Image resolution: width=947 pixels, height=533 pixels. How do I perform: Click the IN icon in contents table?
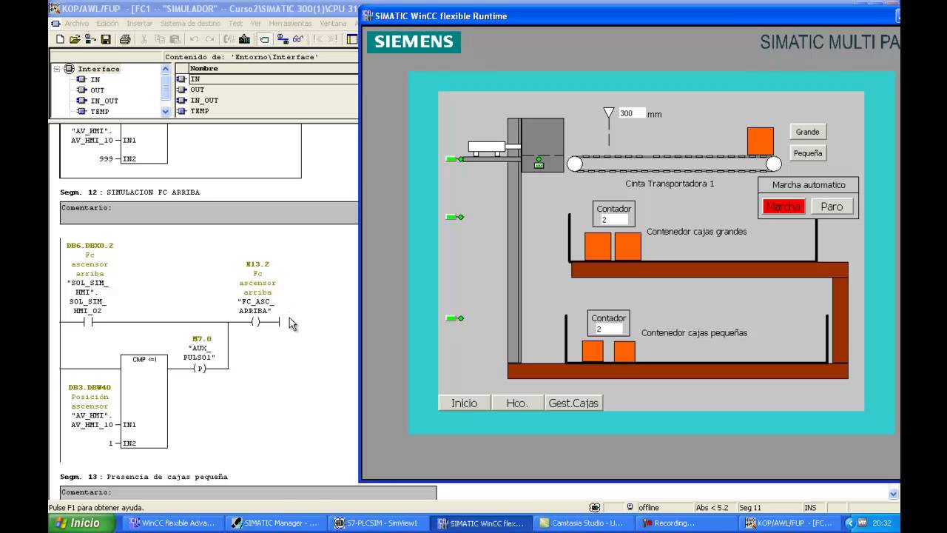coord(182,78)
